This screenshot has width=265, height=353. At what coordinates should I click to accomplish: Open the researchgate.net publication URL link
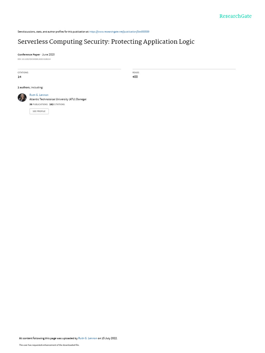[119, 32]
